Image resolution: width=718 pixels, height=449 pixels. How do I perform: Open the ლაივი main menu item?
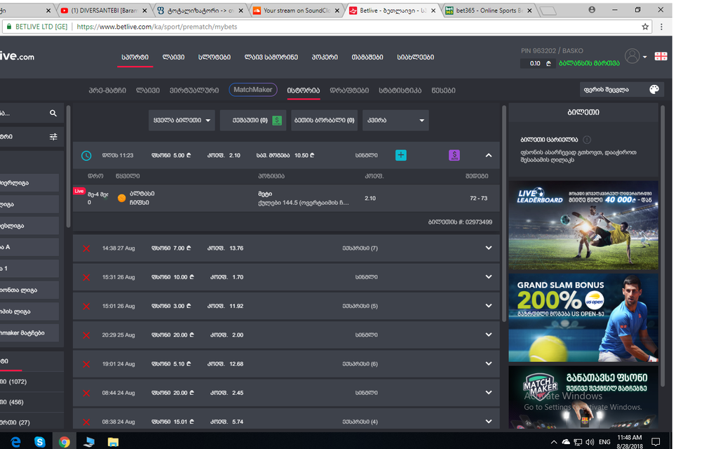174,58
